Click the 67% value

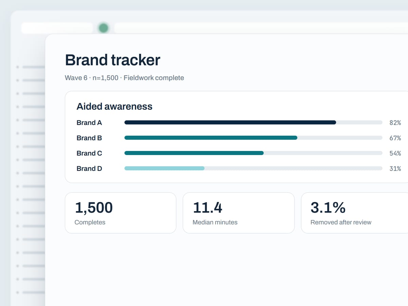click(x=395, y=138)
